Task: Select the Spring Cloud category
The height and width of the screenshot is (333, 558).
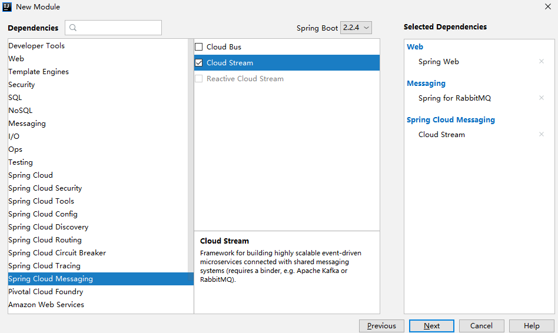Action: (x=98, y=175)
